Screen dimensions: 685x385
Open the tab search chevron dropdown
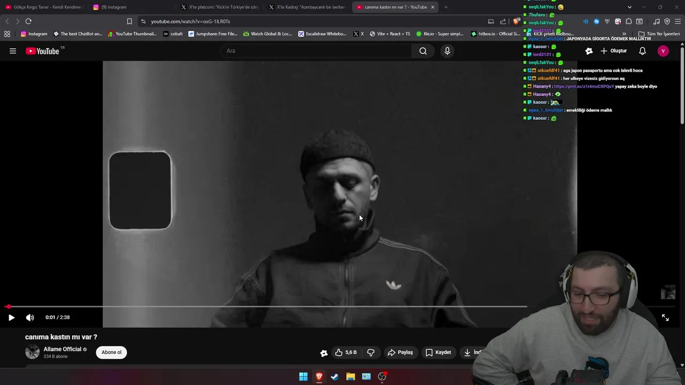(629, 7)
